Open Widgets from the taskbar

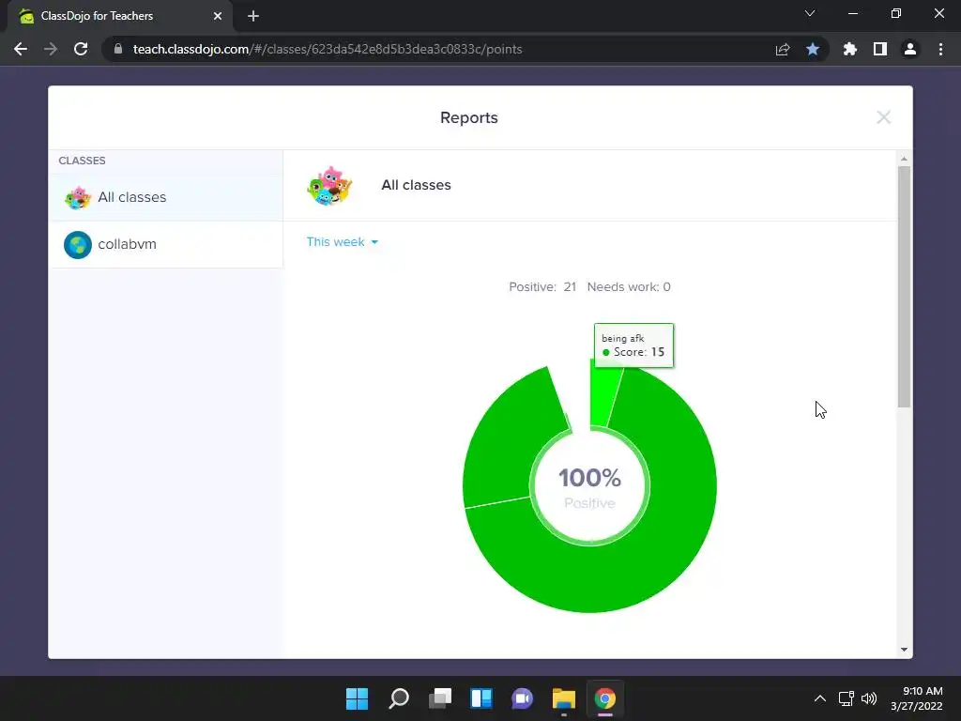coord(481,698)
